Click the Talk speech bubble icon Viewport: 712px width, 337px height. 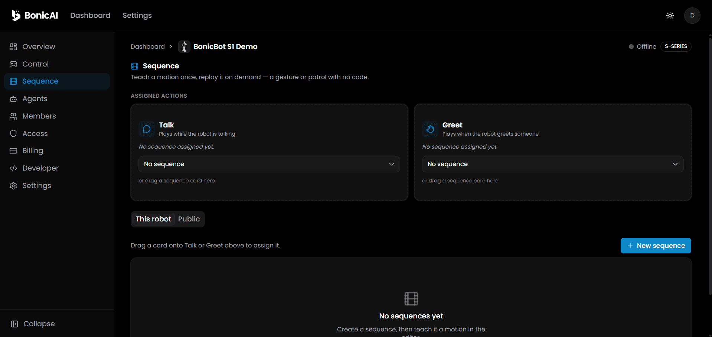click(x=147, y=129)
